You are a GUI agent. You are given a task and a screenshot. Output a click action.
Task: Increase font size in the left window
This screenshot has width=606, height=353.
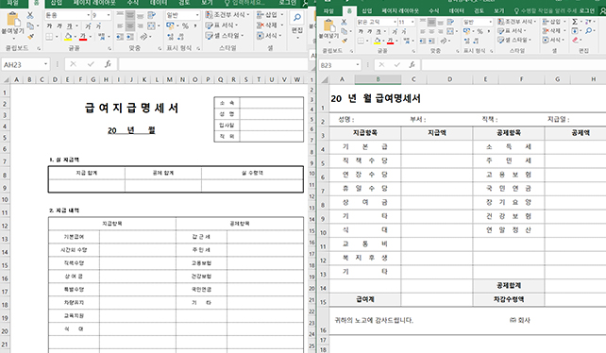pos(89,25)
